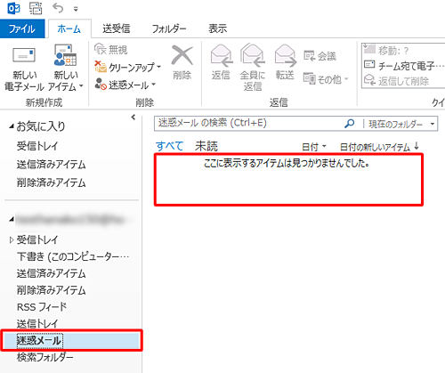Click the 全員に返信 (Reply All) icon
The image size is (445, 373).
click(x=253, y=68)
